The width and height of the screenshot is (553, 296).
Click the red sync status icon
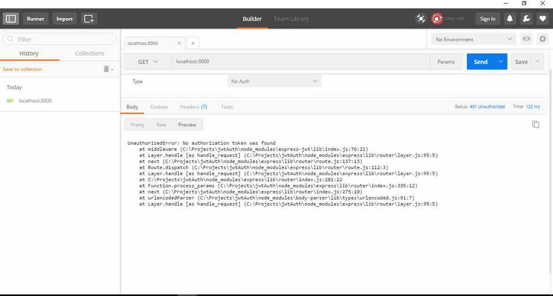click(437, 19)
